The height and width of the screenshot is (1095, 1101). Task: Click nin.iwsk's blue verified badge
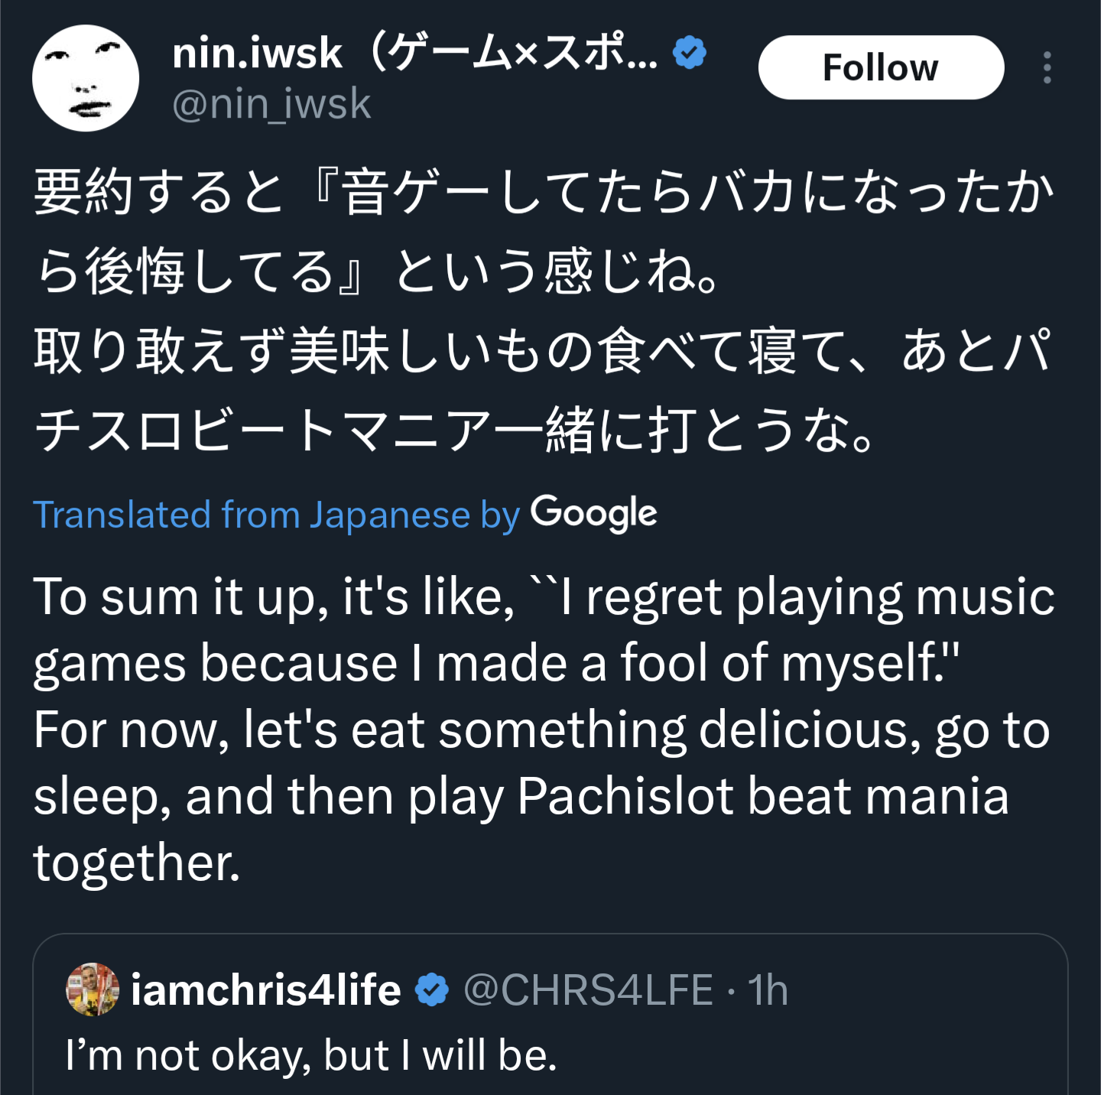690,53
